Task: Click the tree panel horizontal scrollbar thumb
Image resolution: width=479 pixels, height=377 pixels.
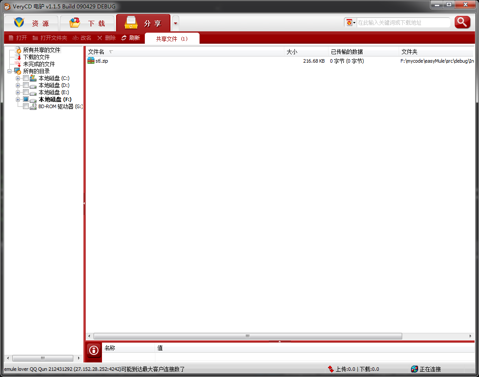Action: point(43,358)
